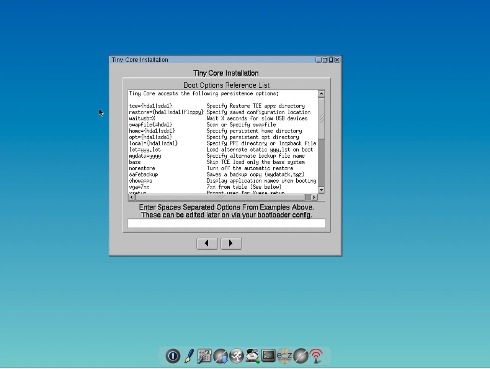Click the horizontal scrollbar left arrow
This screenshot has height=369, width=490.
132,197
